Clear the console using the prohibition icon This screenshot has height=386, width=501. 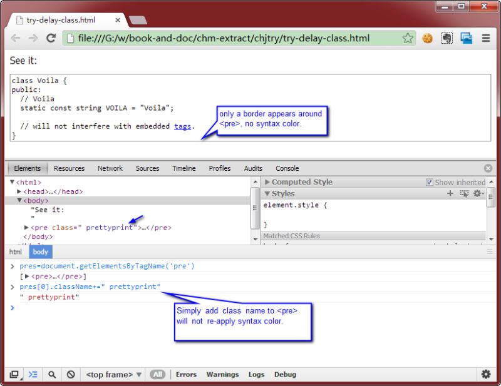(71, 374)
